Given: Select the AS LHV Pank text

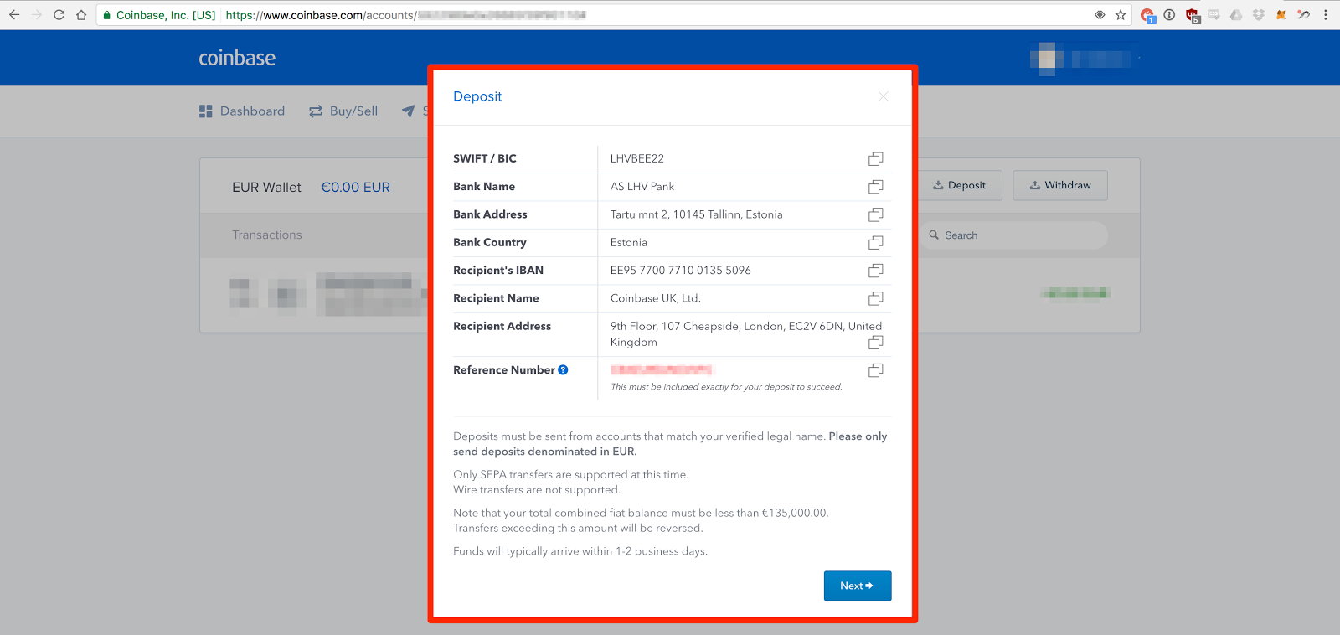Looking at the screenshot, I should 642,186.
